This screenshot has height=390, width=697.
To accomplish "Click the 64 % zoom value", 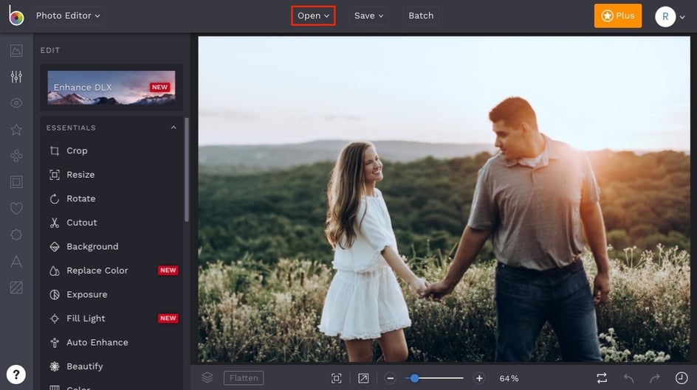I will (509, 378).
